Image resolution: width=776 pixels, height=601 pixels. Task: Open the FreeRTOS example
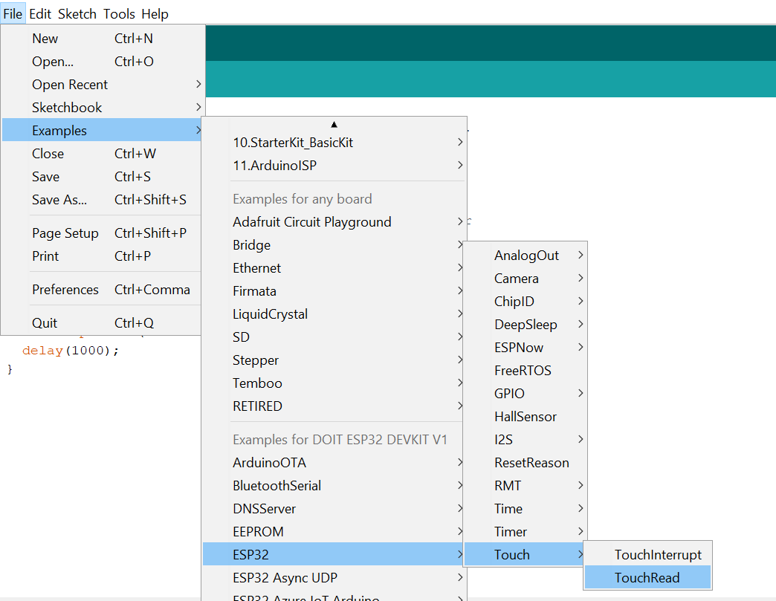pyautogui.click(x=525, y=370)
